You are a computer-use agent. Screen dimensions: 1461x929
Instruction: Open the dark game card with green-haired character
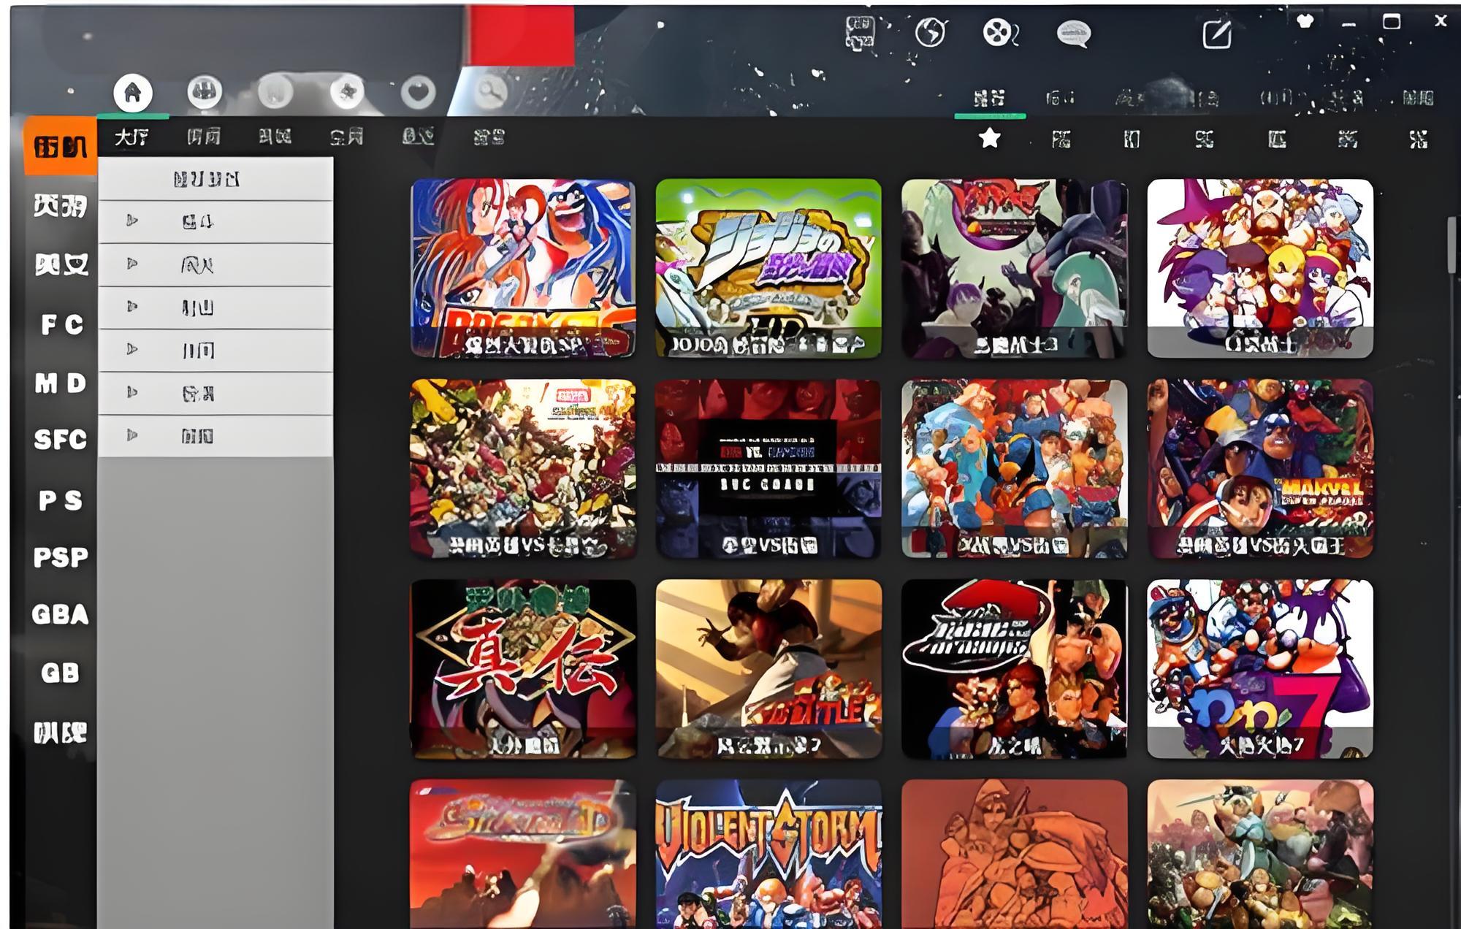pyautogui.click(x=1015, y=268)
